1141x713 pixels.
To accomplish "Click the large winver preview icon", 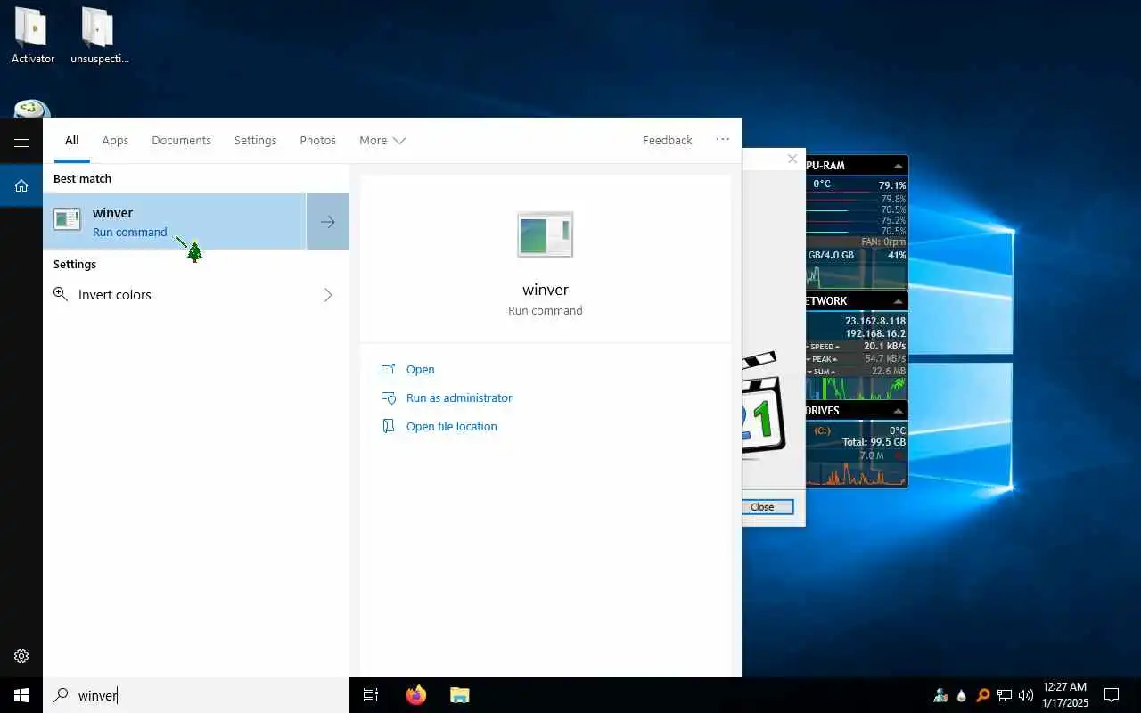I will pyautogui.click(x=546, y=235).
